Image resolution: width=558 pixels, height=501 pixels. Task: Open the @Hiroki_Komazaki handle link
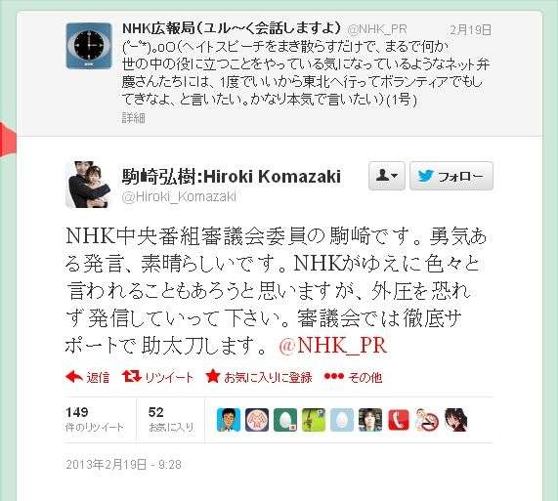click(x=179, y=196)
